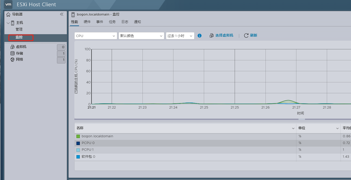Click the refresh icon in chart toolbar
Image resolution: width=351 pixels, height=180 pixels.
(x=246, y=35)
